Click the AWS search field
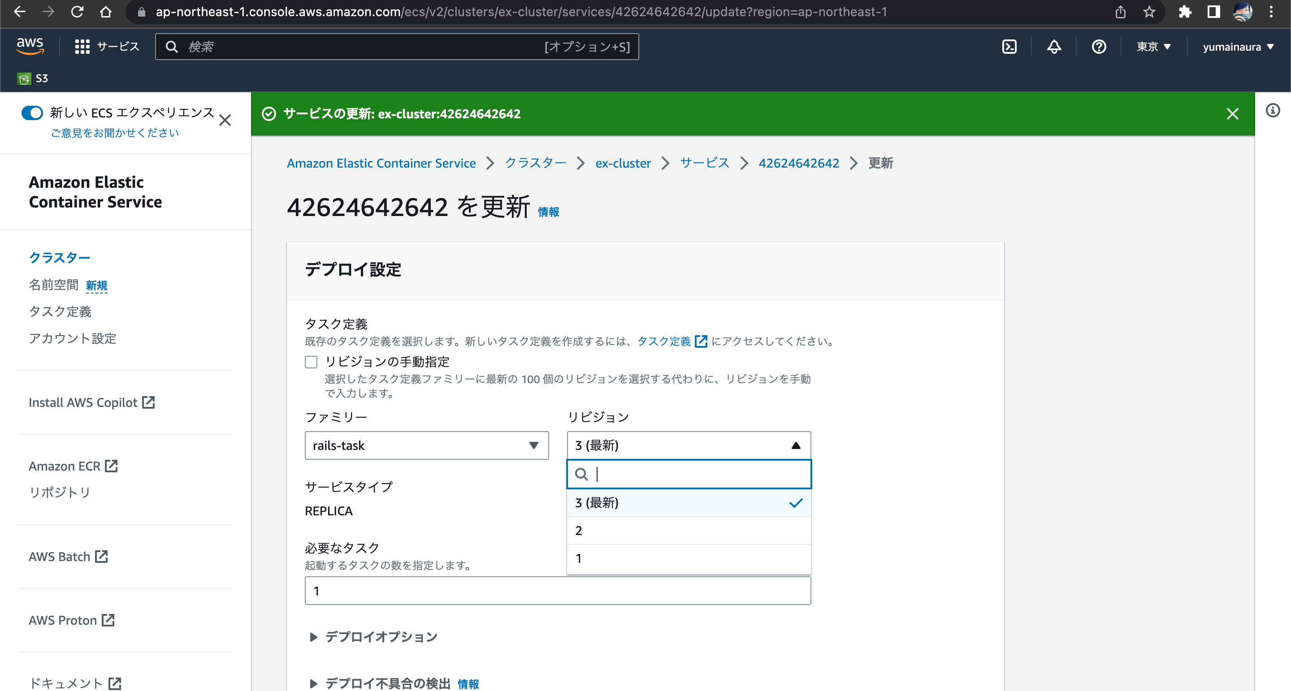This screenshot has width=1291, height=691. [x=397, y=47]
